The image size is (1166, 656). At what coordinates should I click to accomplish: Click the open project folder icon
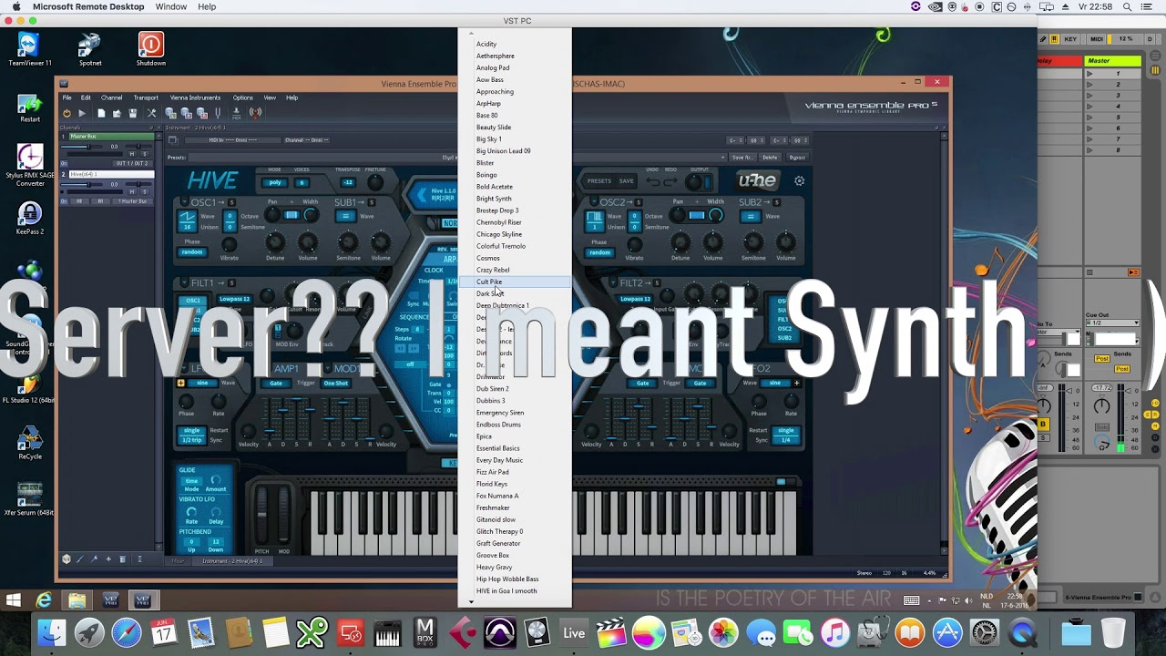(x=117, y=113)
